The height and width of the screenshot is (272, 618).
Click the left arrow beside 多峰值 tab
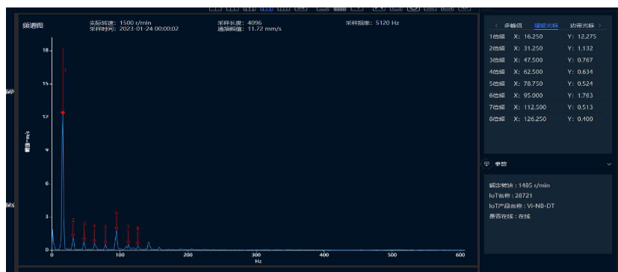[496, 25]
